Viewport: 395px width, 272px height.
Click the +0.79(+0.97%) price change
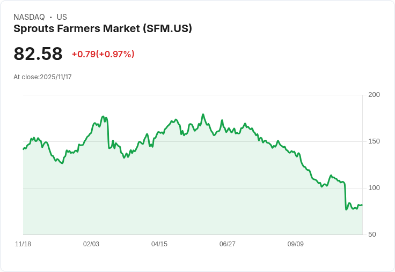(103, 54)
